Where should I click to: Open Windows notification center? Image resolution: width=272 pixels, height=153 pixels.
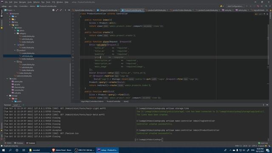tap(268, 150)
